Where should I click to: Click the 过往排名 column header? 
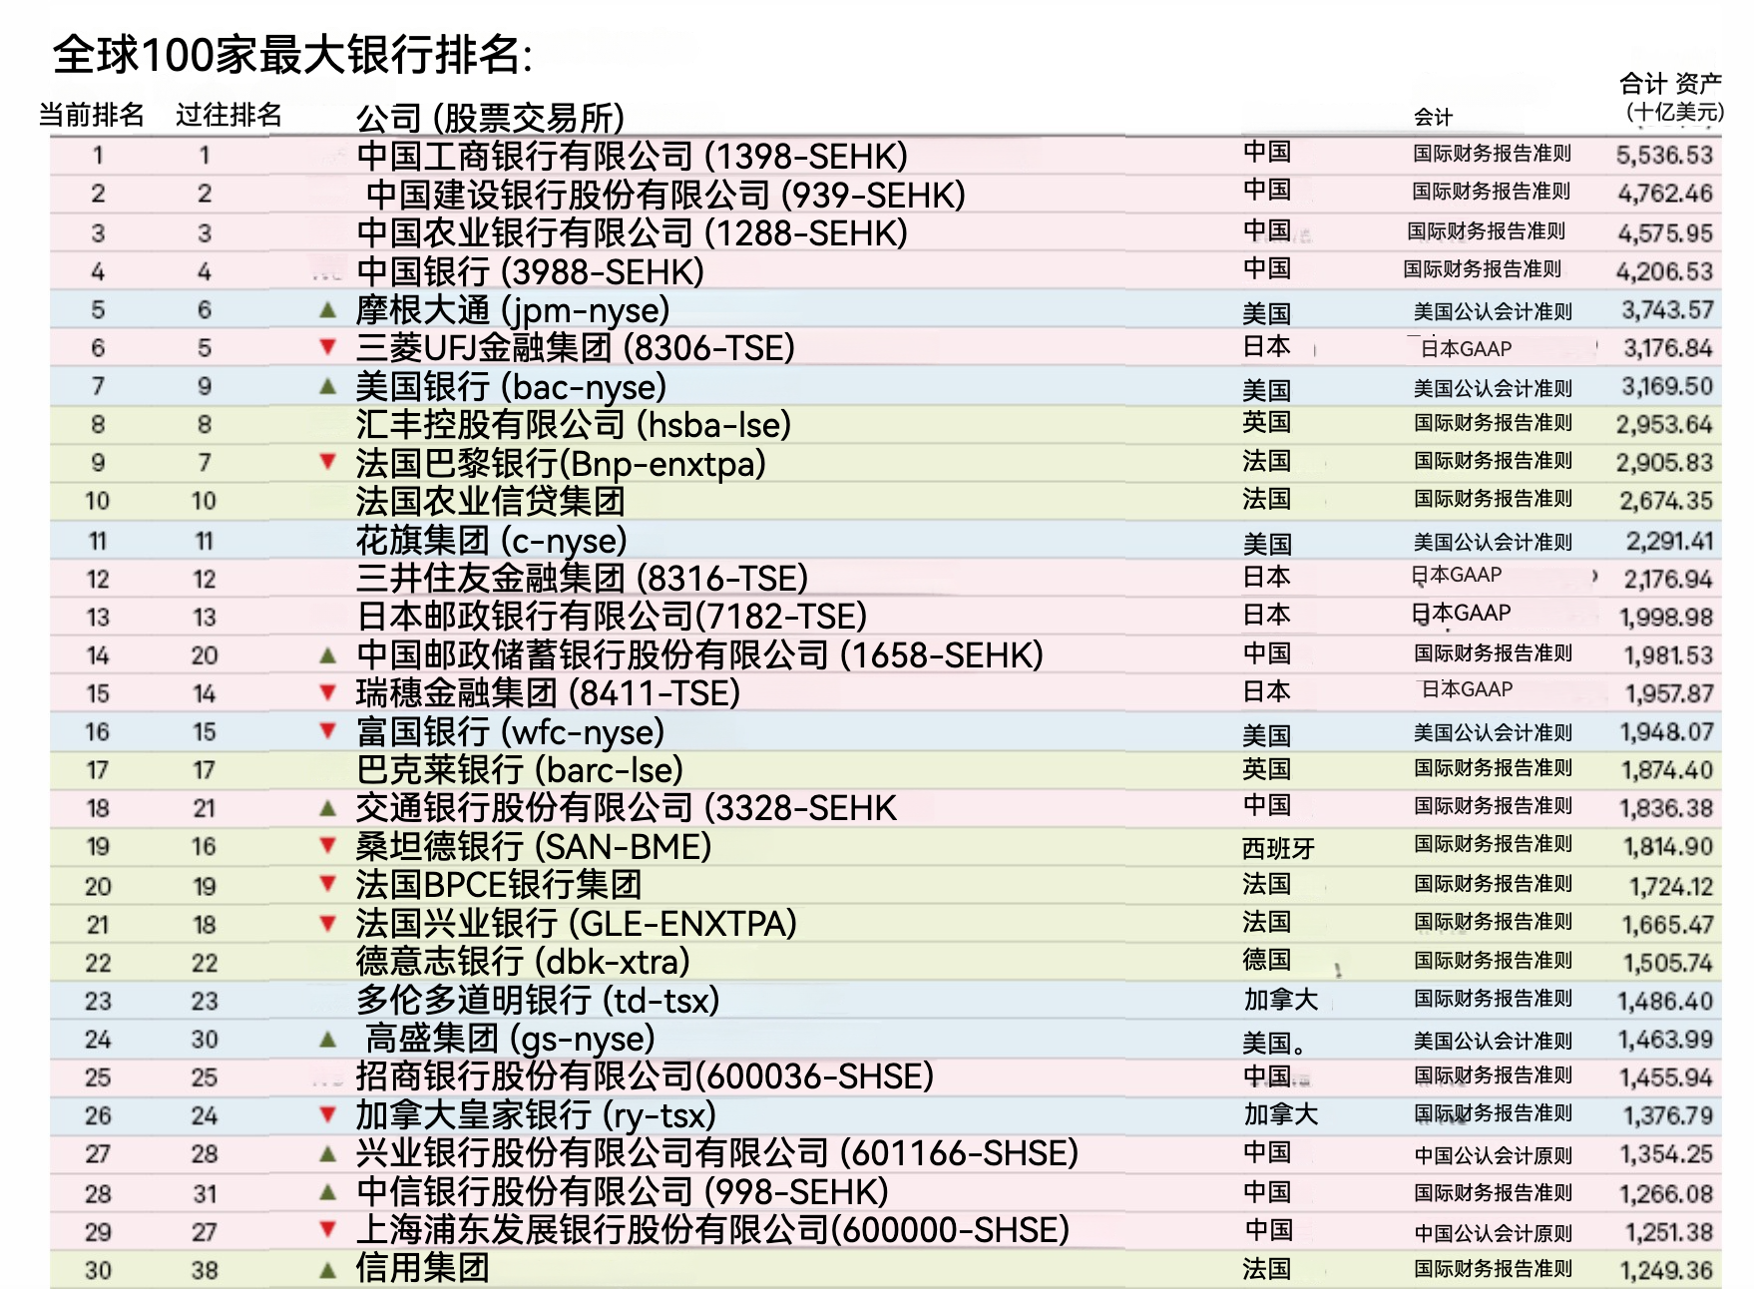point(228,116)
